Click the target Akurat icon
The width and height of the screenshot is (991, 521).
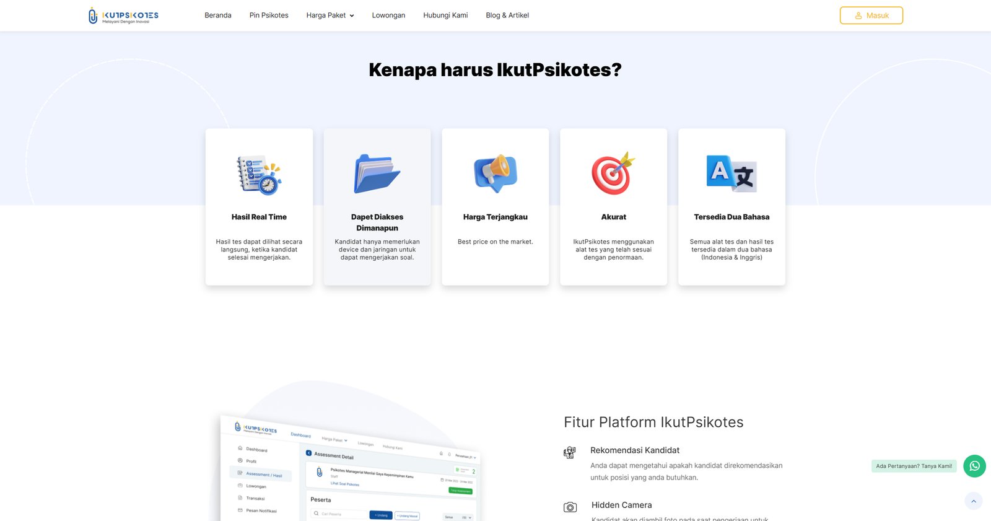(x=613, y=173)
